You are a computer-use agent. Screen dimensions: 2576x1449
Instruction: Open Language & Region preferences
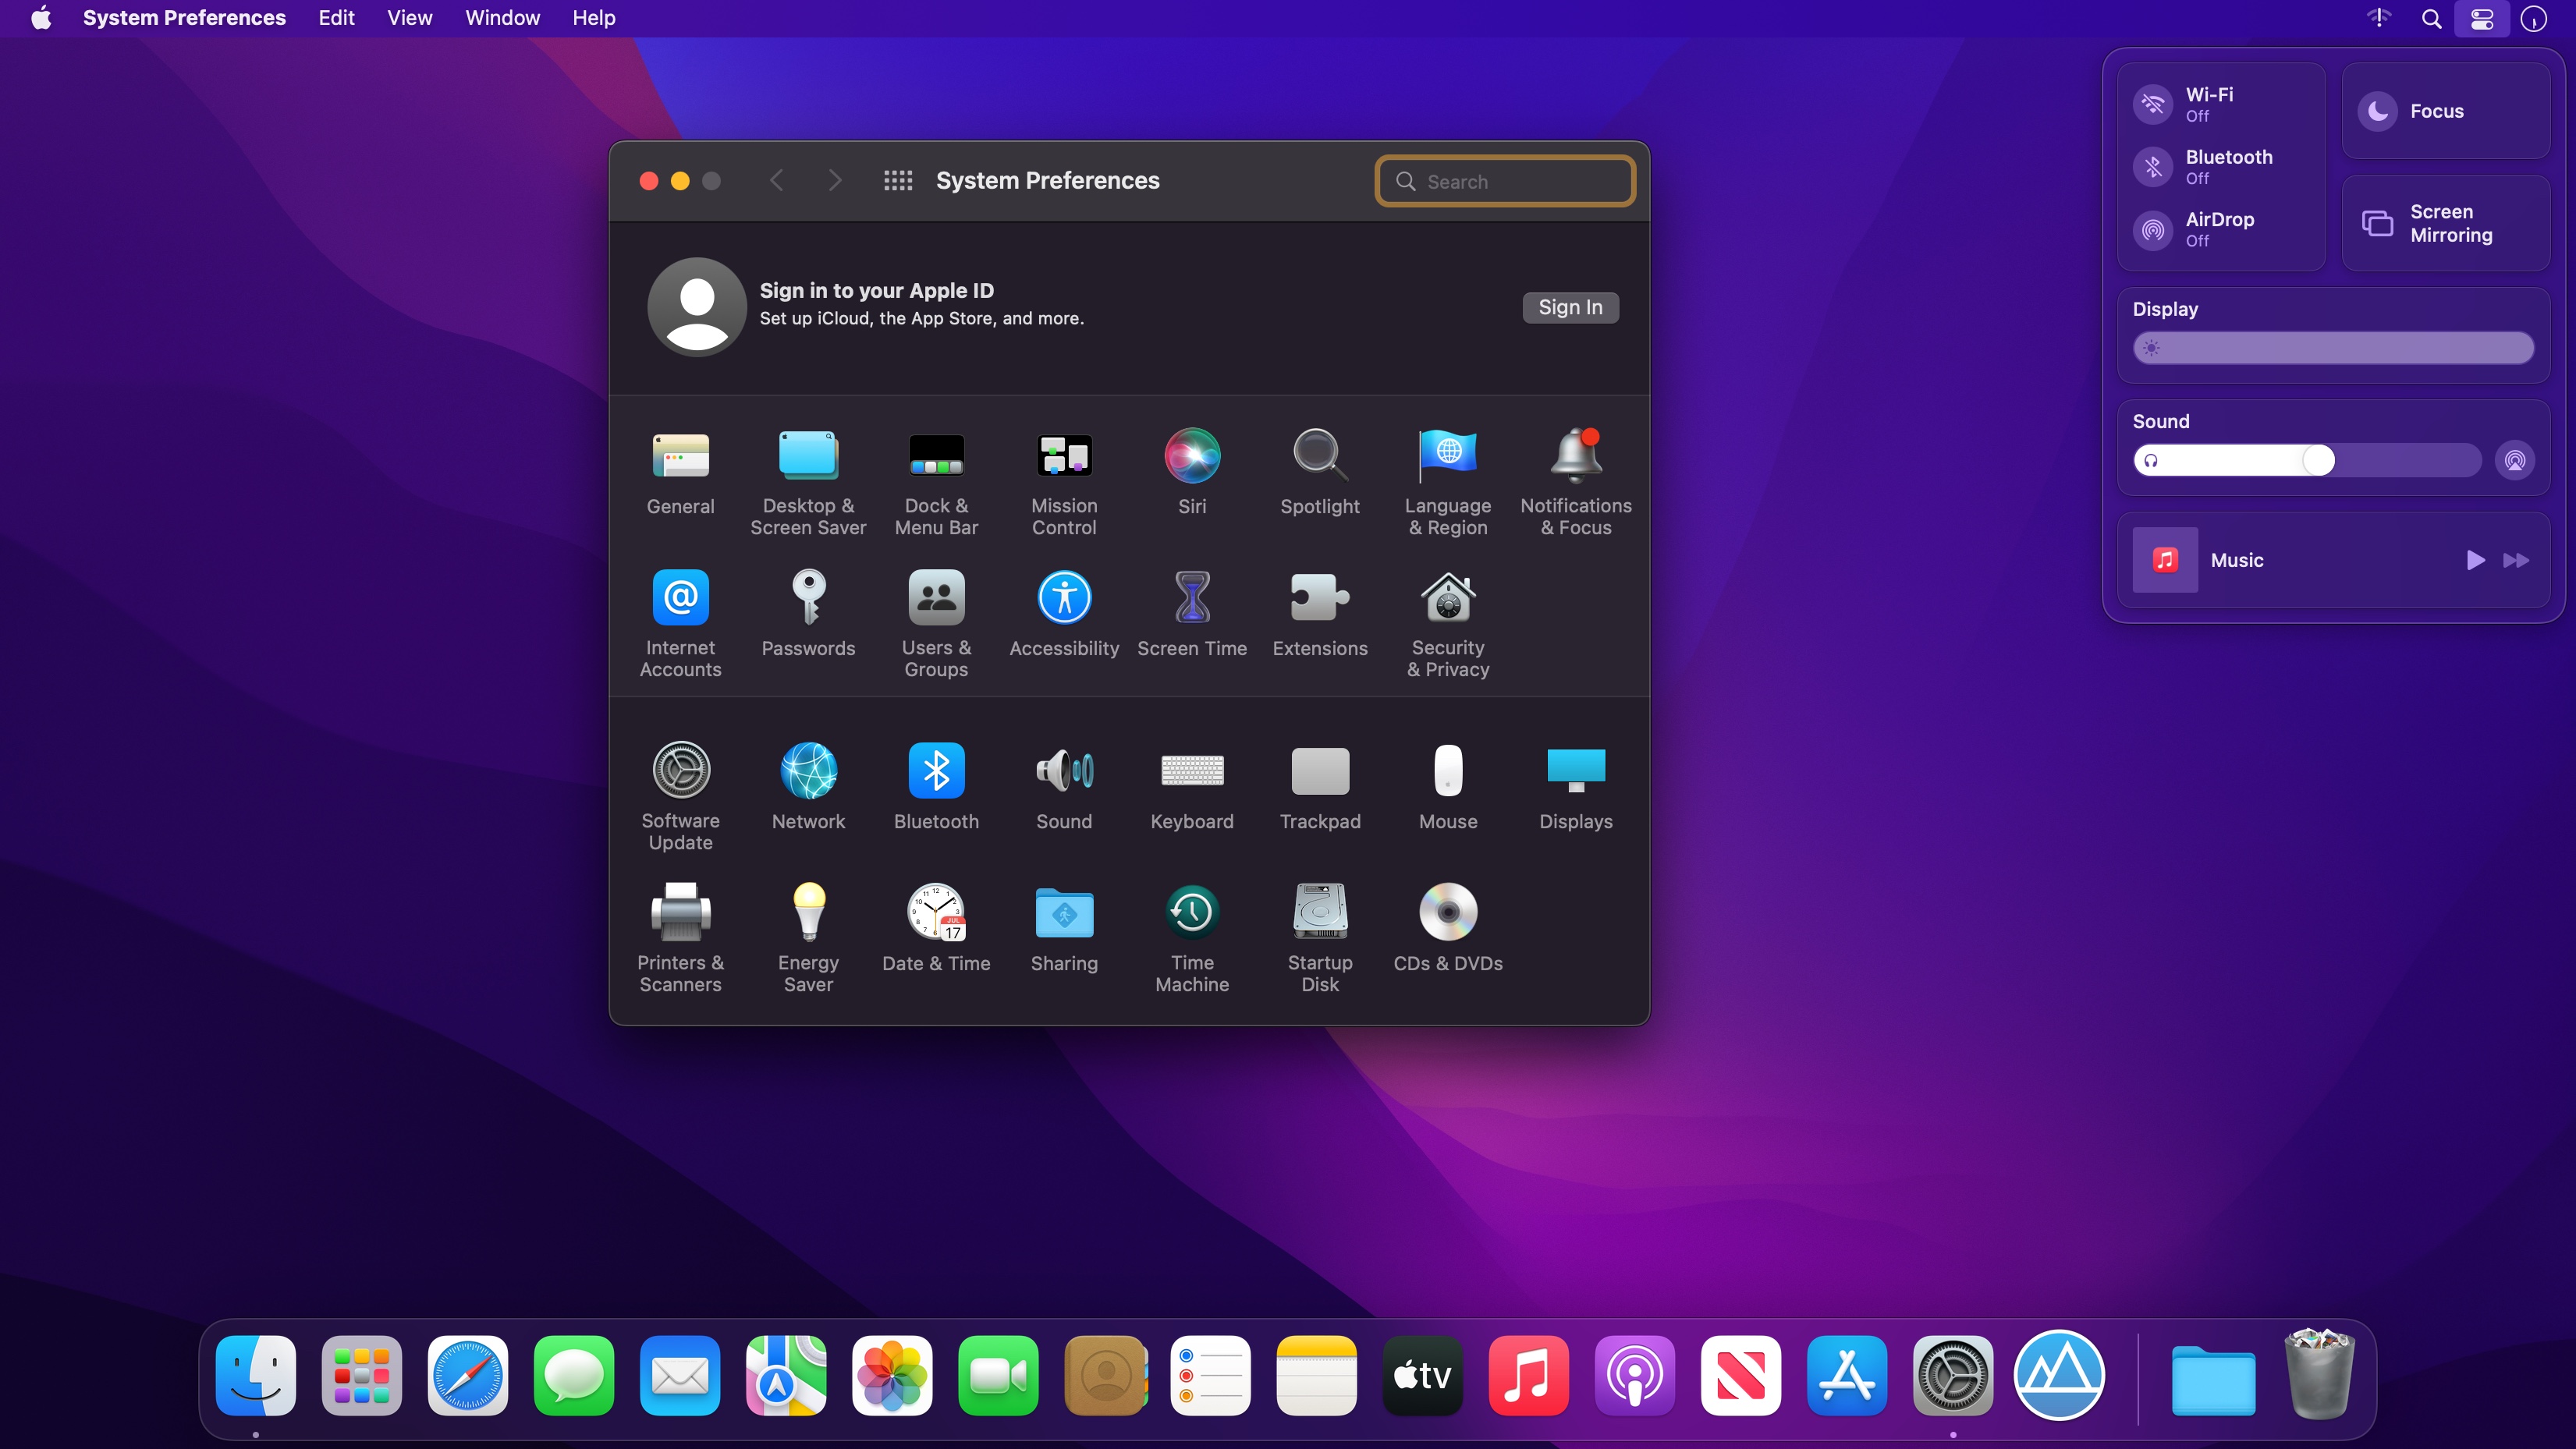point(1448,484)
